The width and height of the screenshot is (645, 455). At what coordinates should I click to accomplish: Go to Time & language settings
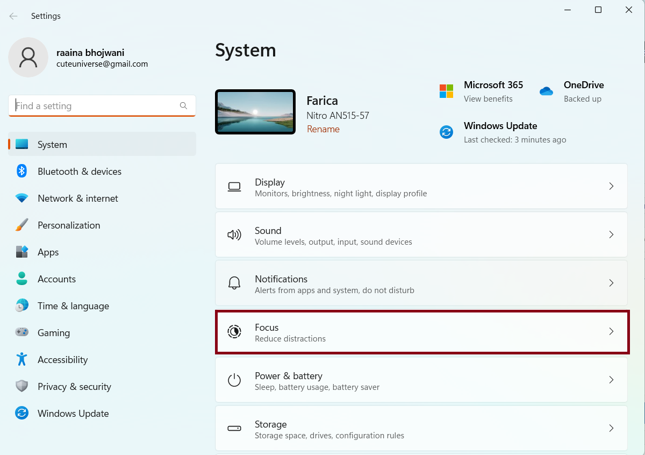[x=73, y=306]
